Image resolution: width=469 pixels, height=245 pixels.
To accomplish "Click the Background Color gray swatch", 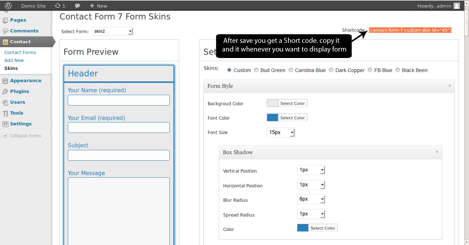I will pyautogui.click(x=273, y=103).
